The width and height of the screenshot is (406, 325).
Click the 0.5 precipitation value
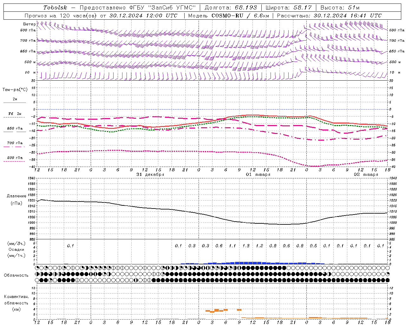tap(313, 246)
